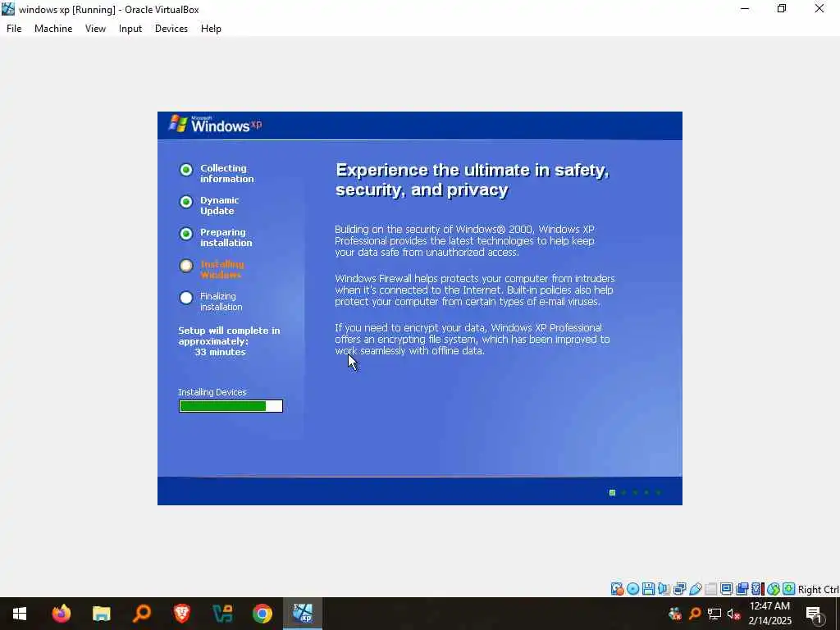Image resolution: width=840 pixels, height=630 pixels.
Task: Click the mouse integration status icon
Action: [x=773, y=589]
